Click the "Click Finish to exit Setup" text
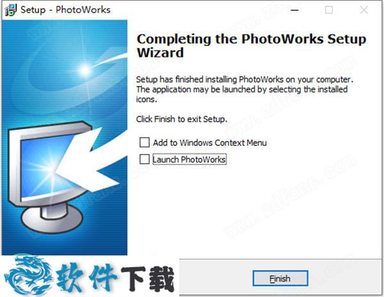The width and height of the screenshot is (384, 297). coord(182,119)
